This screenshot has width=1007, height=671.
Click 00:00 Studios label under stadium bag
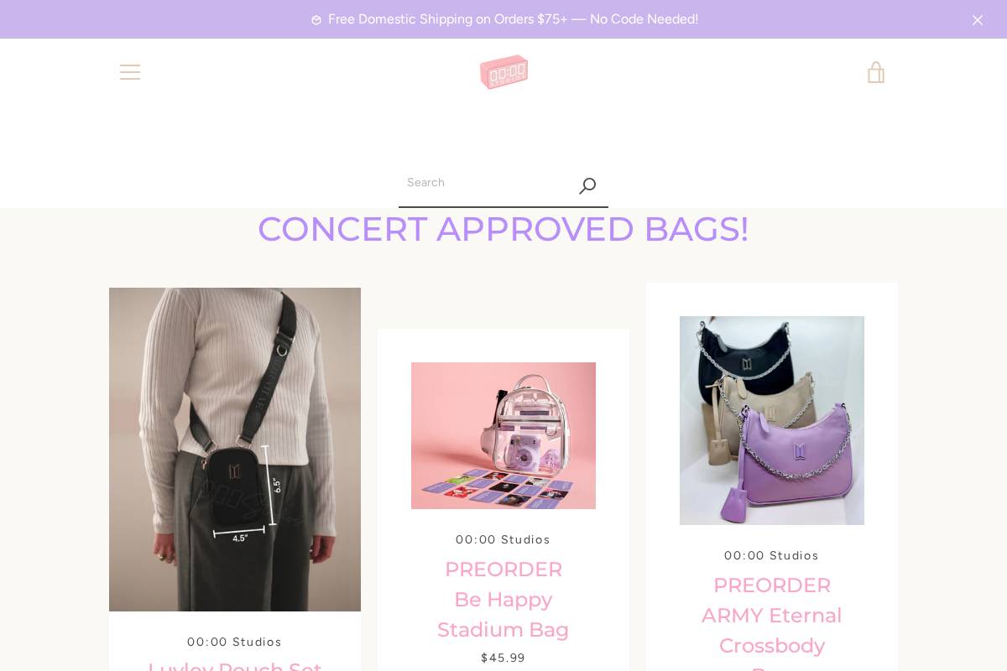(503, 539)
